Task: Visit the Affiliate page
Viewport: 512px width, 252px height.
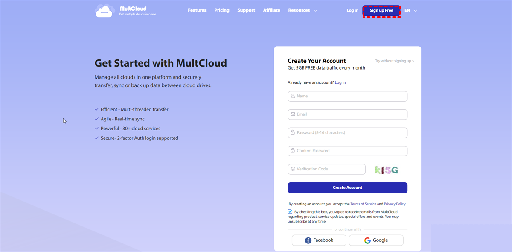Action: [272, 10]
